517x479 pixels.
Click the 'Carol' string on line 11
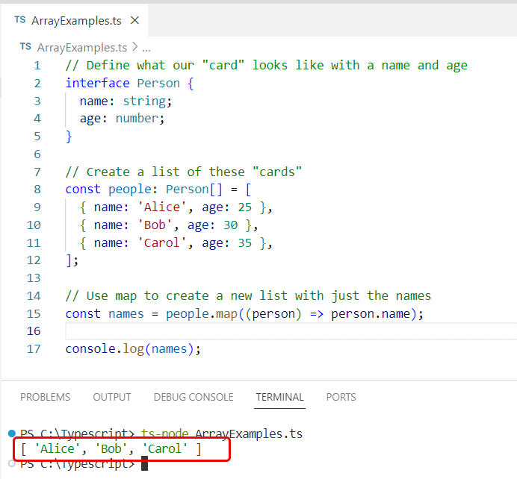[162, 243]
